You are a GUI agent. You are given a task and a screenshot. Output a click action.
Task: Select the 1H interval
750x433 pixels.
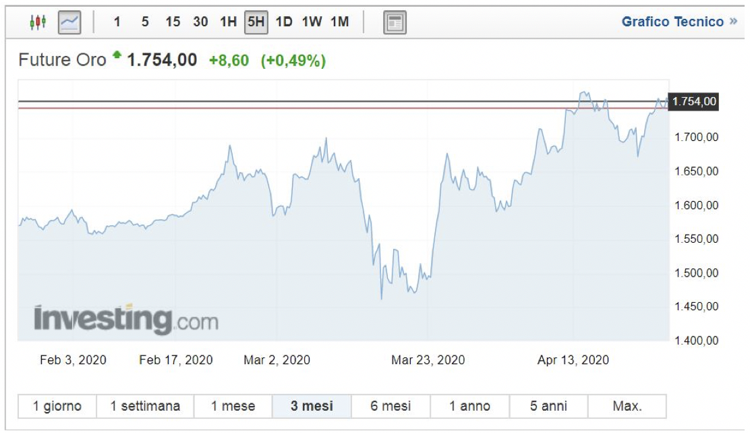tap(228, 22)
